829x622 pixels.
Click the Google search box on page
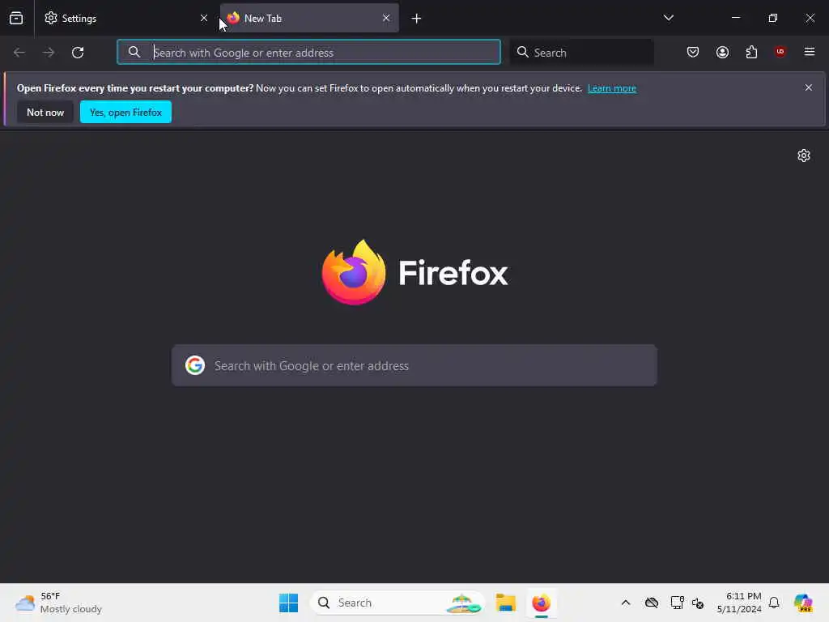[414, 365]
